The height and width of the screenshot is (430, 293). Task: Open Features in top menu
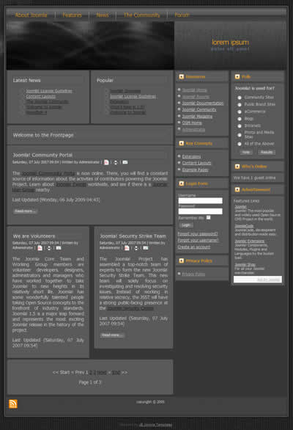coord(72,15)
